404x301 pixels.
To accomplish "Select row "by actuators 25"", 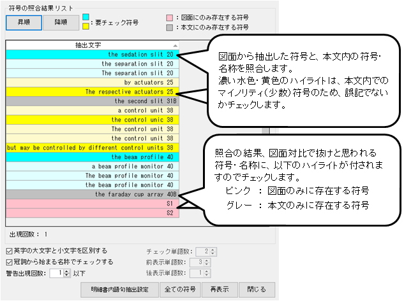I will coord(93,83).
